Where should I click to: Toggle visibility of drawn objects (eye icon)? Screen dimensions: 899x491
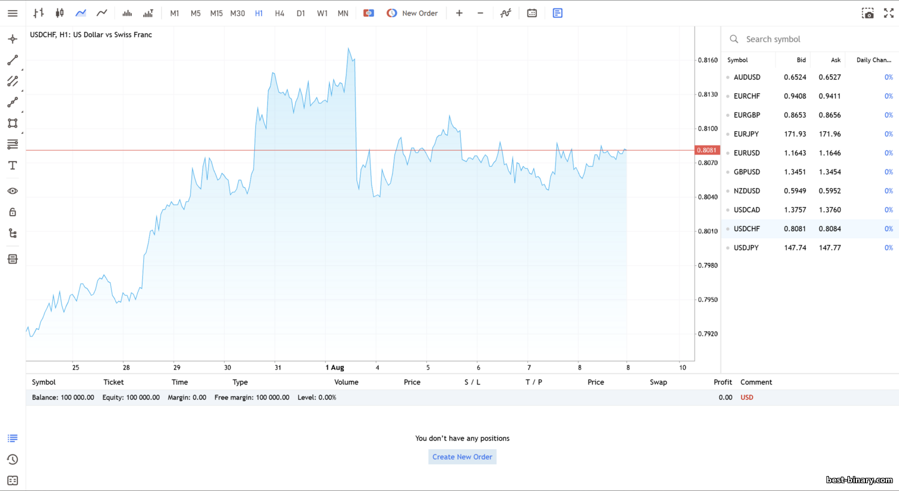click(x=13, y=191)
